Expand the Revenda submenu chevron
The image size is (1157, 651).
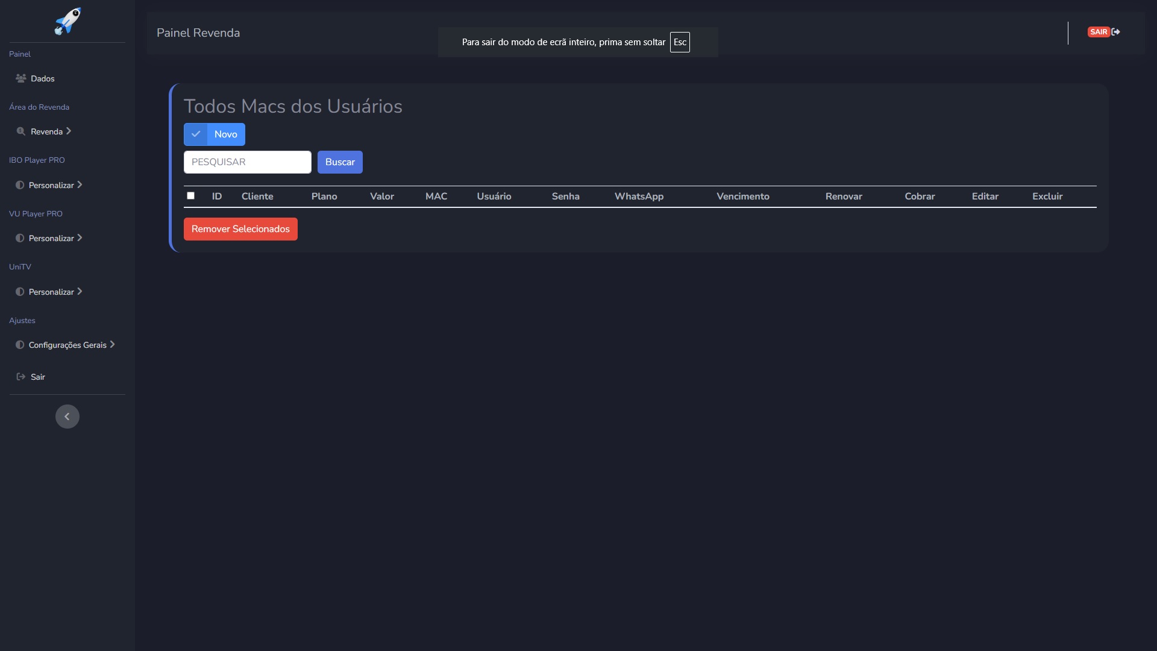pyautogui.click(x=69, y=131)
